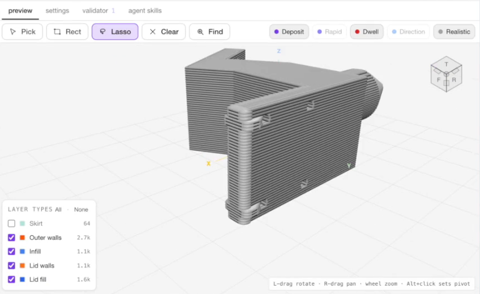
Task: Uncheck the Infill layer checkbox
Action: tap(11, 251)
